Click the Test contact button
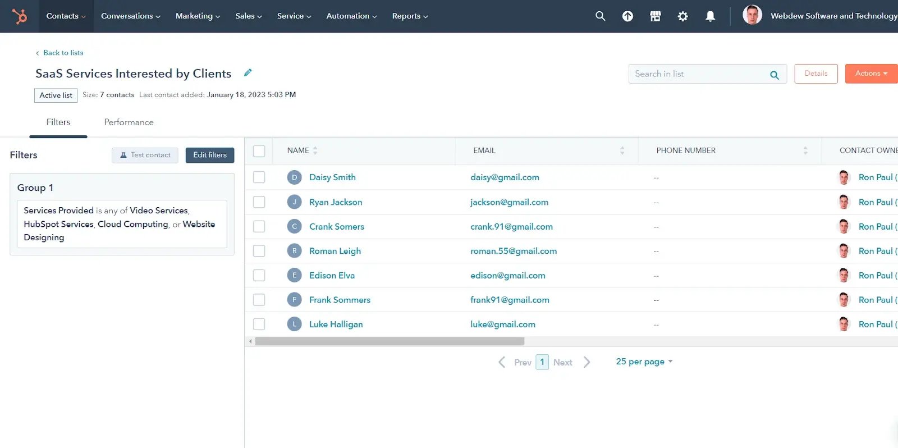The width and height of the screenshot is (898, 448). [x=145, y=155]
